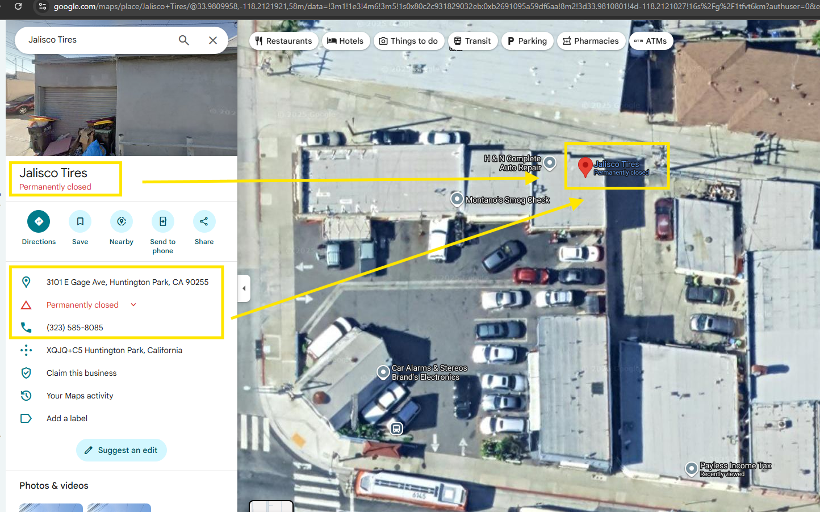Open Nearby search icon

point(122,221)
